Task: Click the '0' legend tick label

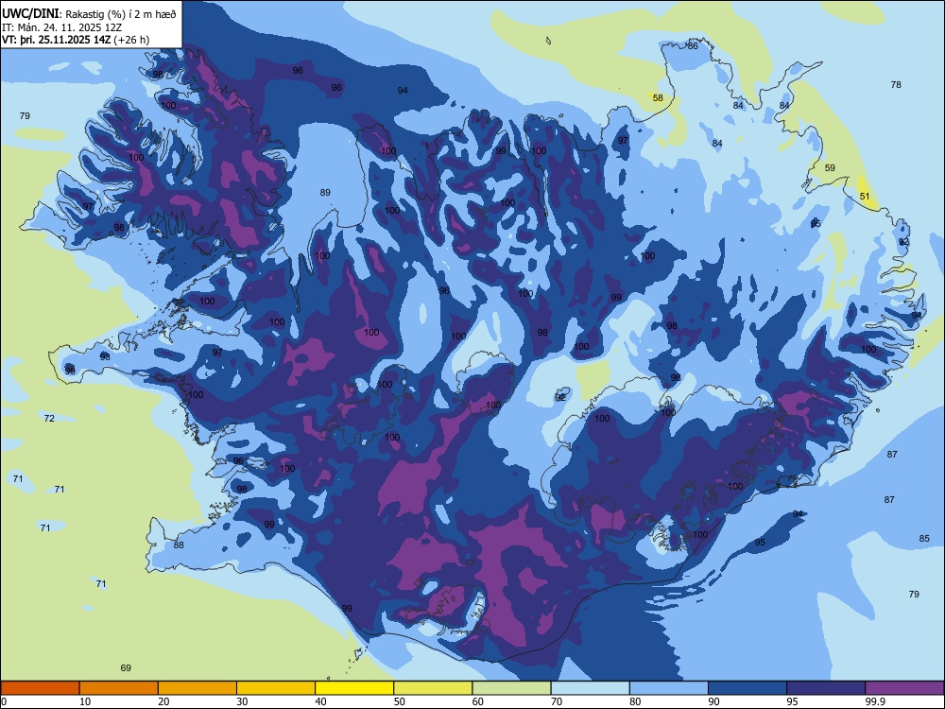Action: coord(4,701)
